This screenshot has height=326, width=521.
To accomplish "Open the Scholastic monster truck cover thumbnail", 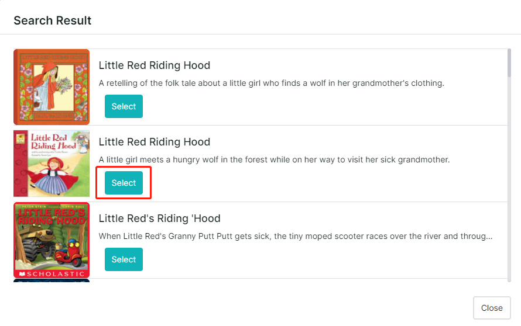I will tap(52, 240).
